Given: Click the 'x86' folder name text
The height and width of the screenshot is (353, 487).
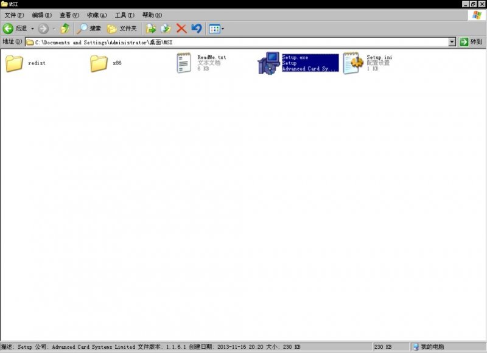Looking at the screenshot, I should [x=117, y=63].
